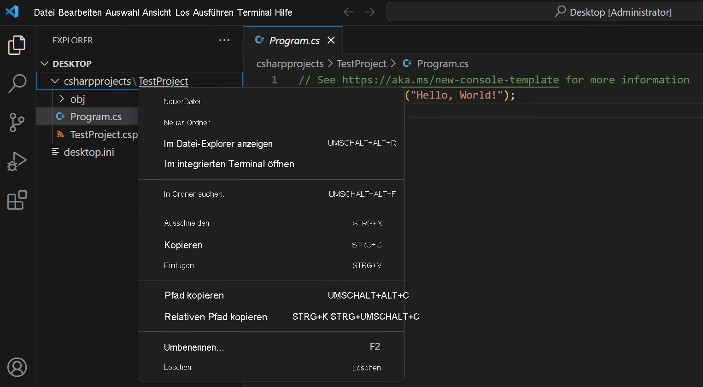Choose Umbenennen... in context menu
The height and width of the screenshot is (387, 703).
tap(271, 347)
